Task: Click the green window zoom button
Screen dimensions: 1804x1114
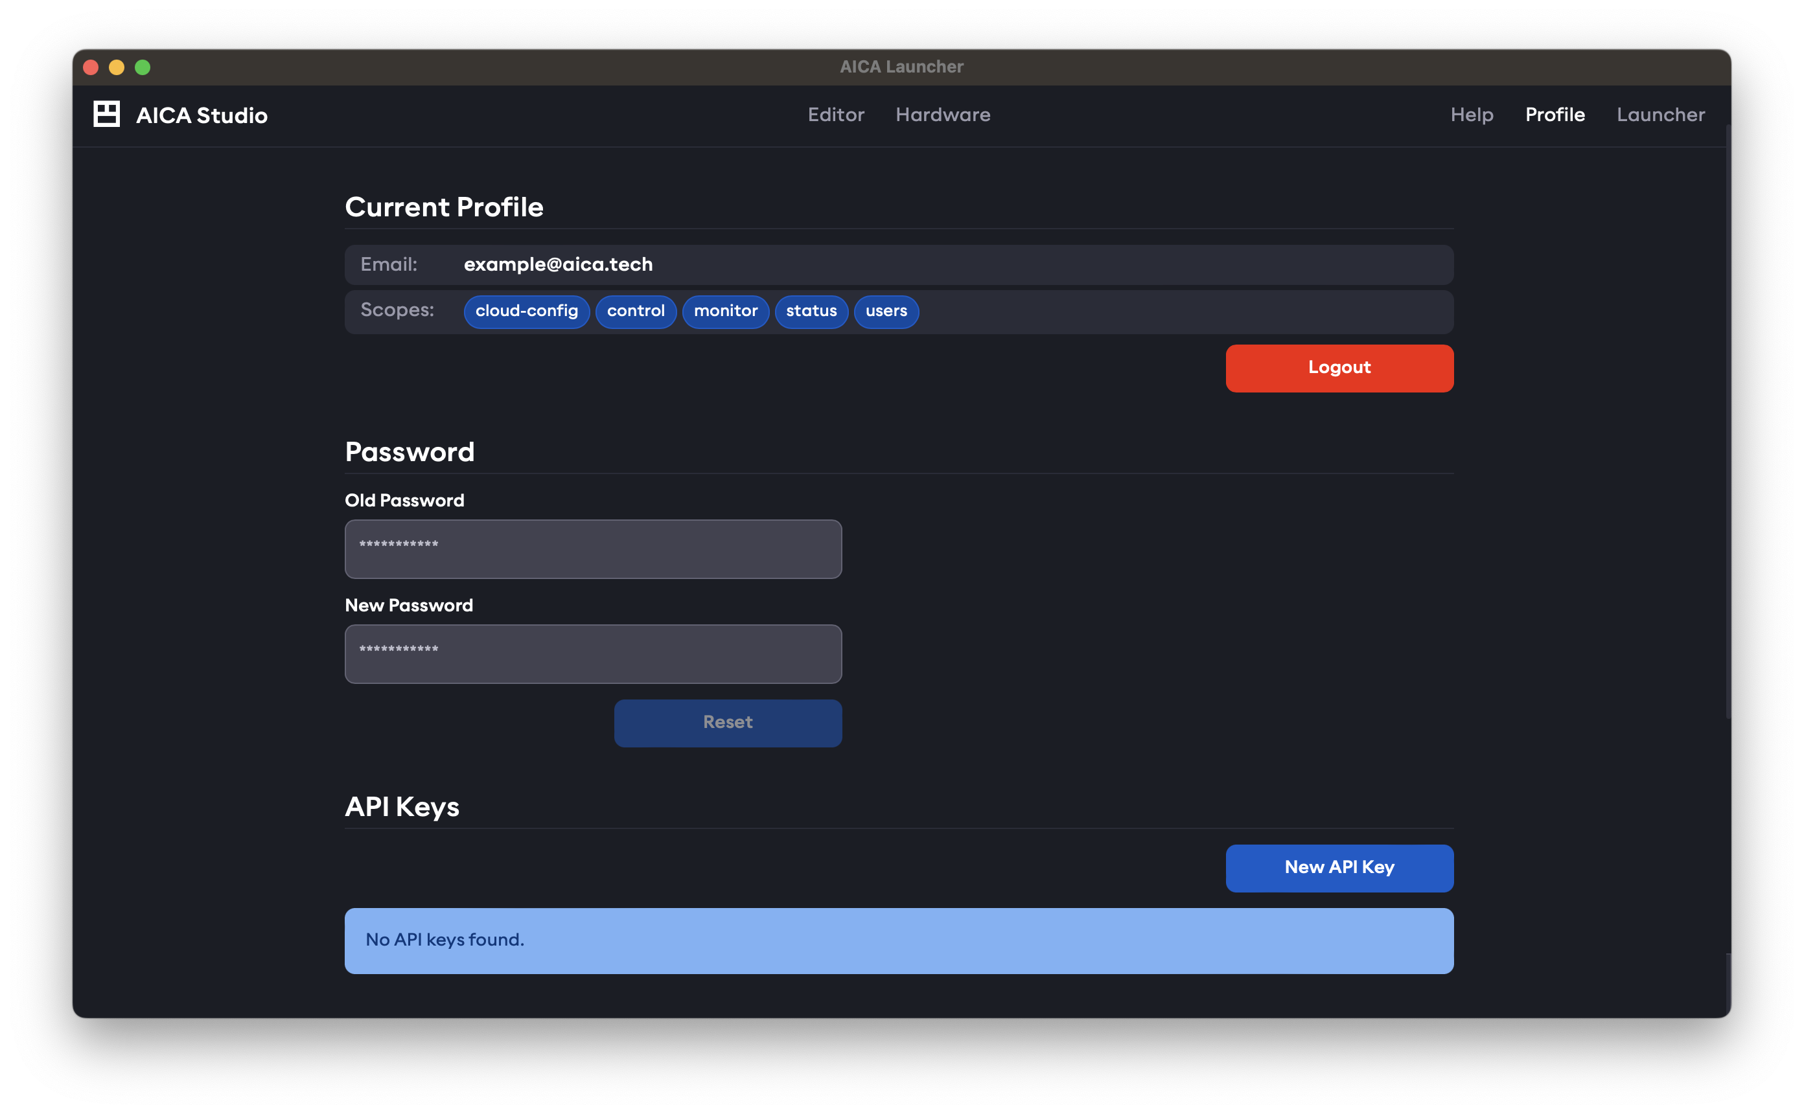Action: pos(143,67)
